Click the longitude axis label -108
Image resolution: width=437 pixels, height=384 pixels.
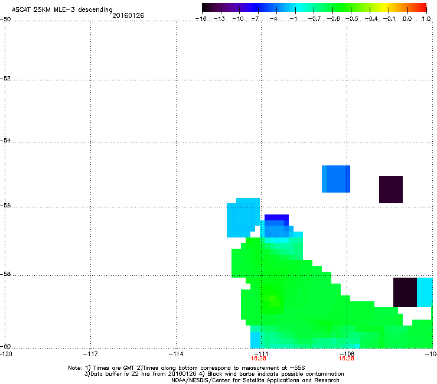coord(347,354)
